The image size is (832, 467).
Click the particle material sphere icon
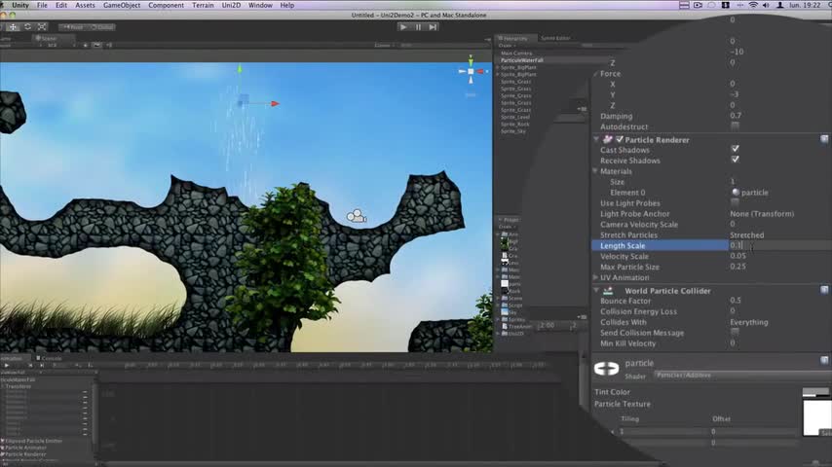pyautogui.click(x=736, y=193)
